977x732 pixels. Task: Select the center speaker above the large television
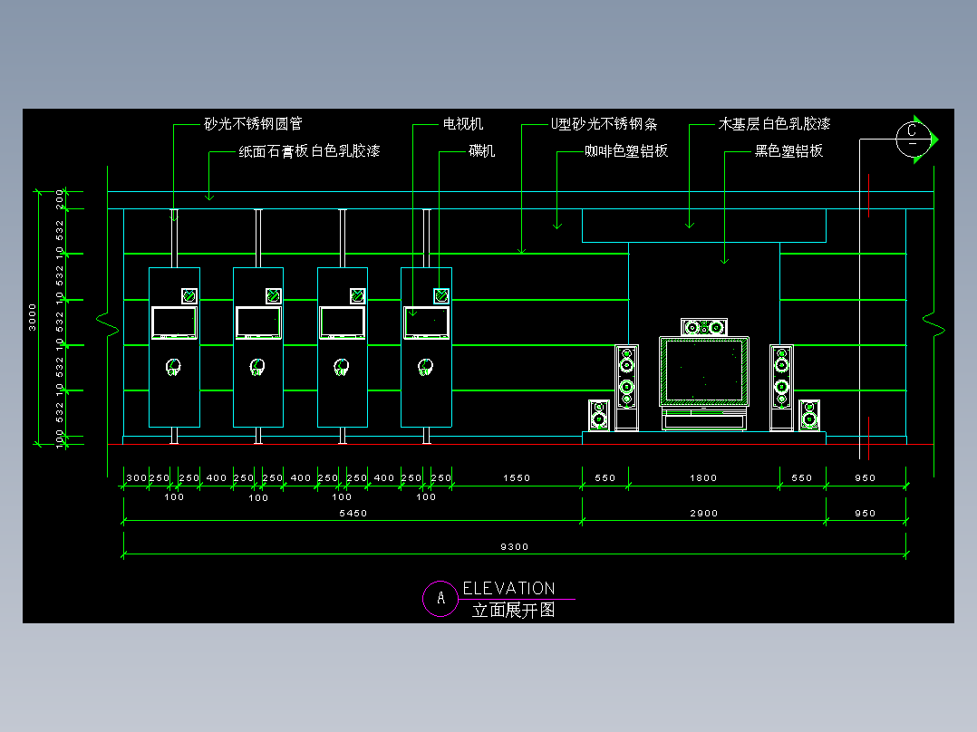[704, 327]
